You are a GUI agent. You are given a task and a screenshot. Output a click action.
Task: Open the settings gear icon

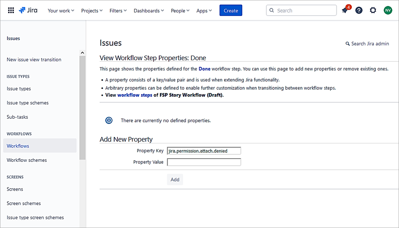[373, 10]
